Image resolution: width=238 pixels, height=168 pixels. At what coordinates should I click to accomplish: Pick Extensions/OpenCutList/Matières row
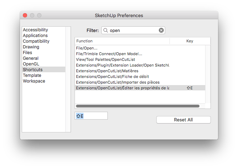coord(140,71)
